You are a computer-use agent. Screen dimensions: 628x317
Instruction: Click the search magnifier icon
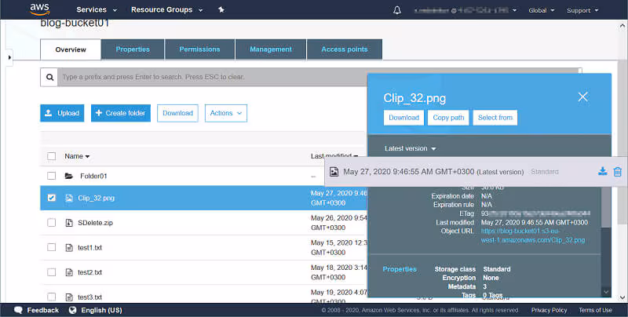click(49, 77)
